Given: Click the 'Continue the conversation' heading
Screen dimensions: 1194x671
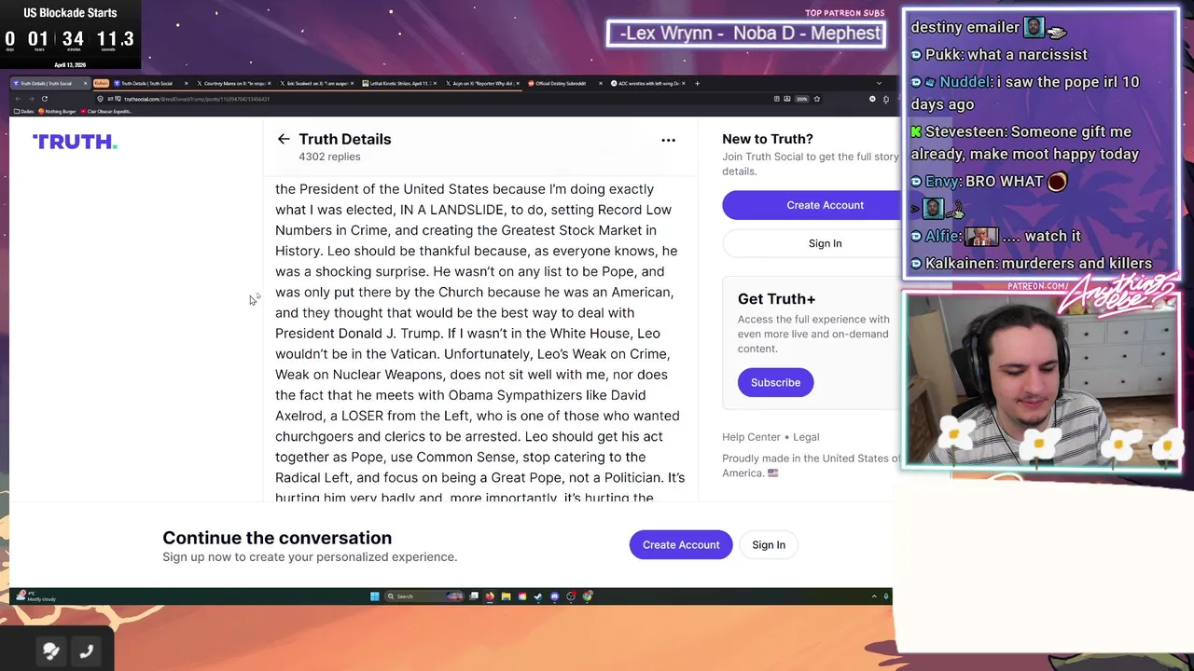Looking at the screenshot, I should click(277, 538).
